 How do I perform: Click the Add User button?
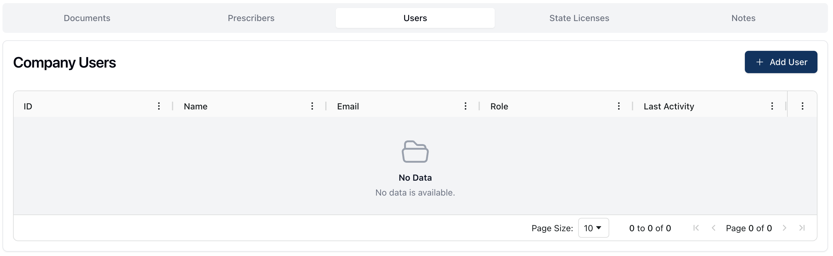click(781, 62)
